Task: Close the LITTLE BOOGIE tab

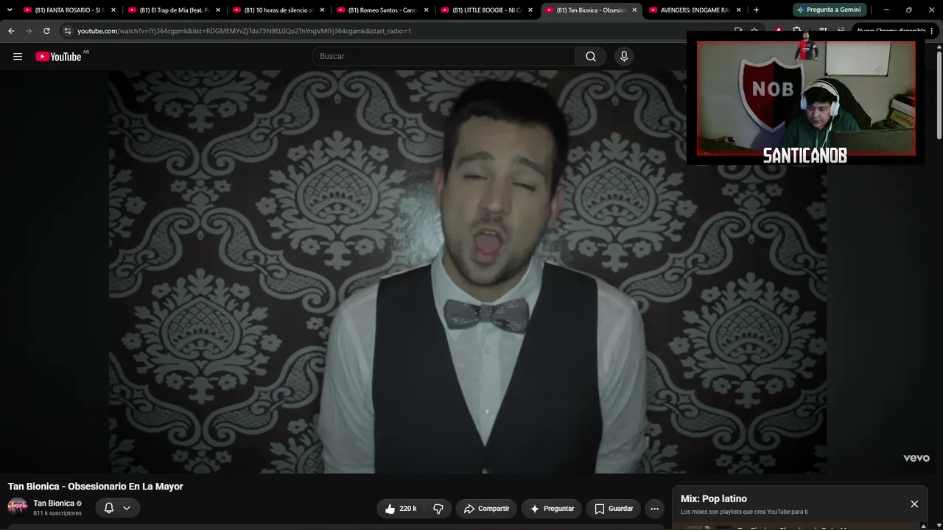Action: pyautogui.click(x=530, y=10)
